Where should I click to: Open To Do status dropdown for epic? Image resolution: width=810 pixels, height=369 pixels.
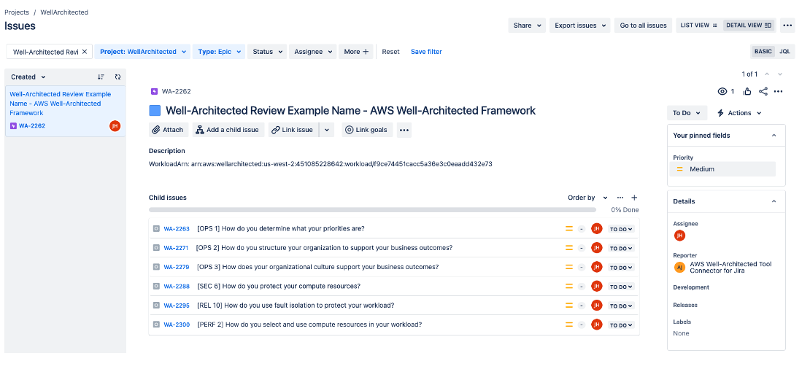[x=687, y=113]
